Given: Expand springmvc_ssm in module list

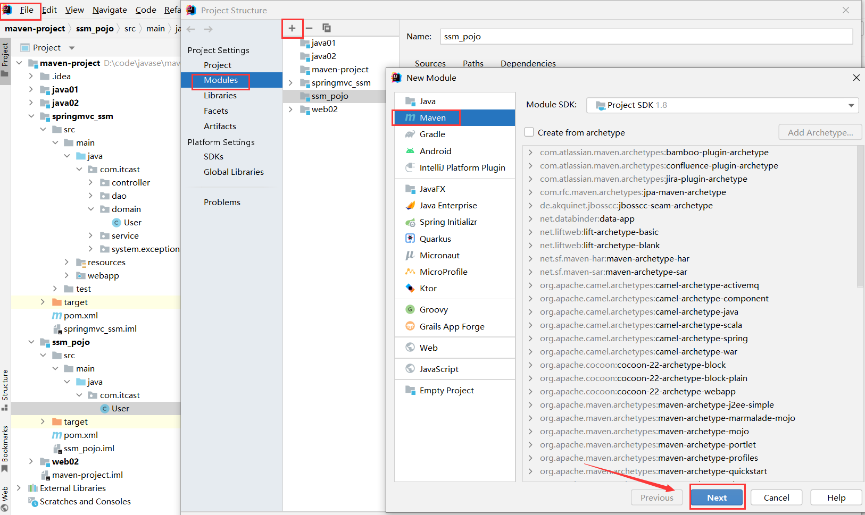Looking at the screenshot, I should [x=290, y=83].
